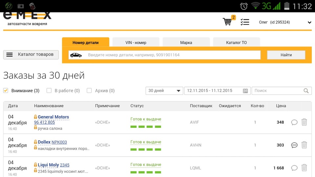Tap the camera notification icon
315x177 pixels.
click(x=20, y=6)
